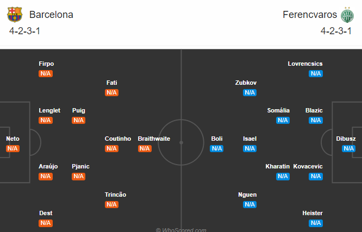Open the Barcelona team name link
The width and height of the screenshot is (362, 232).
(x=51, y=15)
